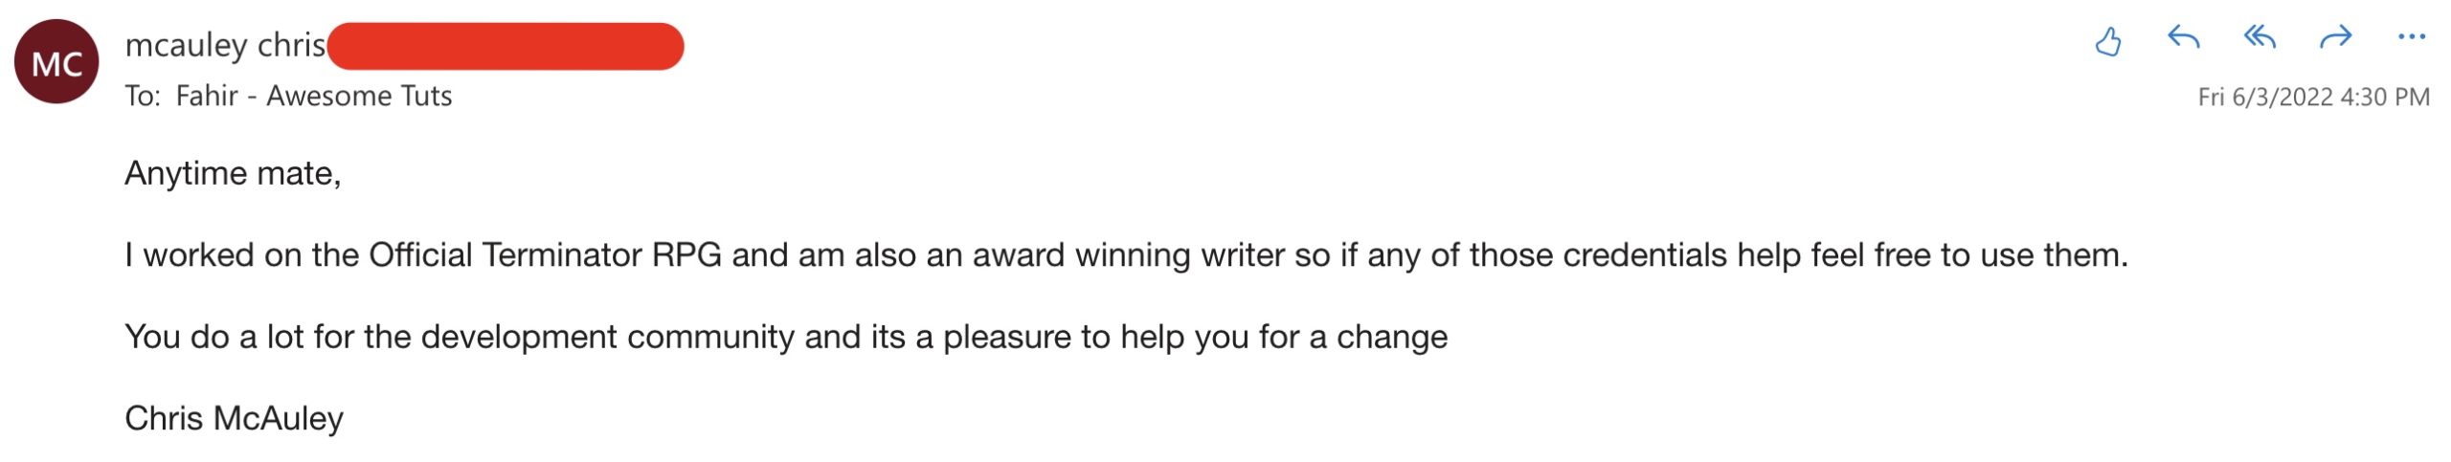This screenshot has height=462, width=2451.
Task: Click the "Anytime mate," greeting line
Action: 233,173
